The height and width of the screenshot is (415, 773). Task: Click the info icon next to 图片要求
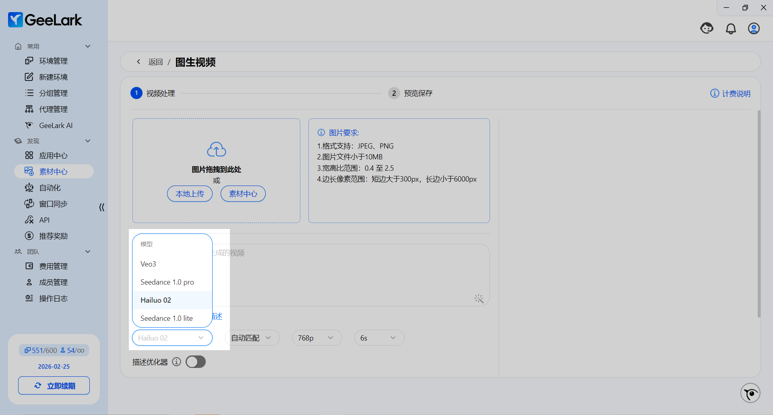(x=321, y=132)
